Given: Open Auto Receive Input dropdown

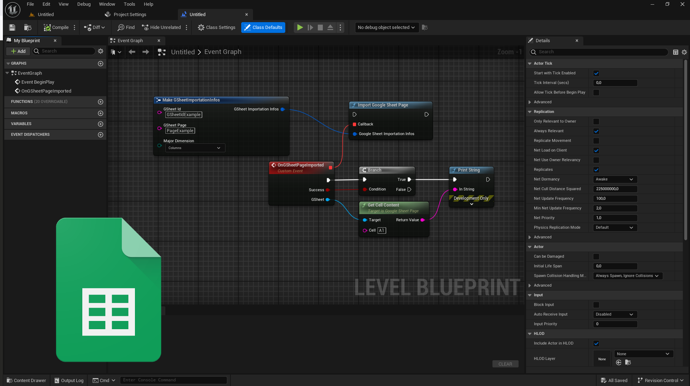Looking at the screenshot, I should click(x=615, y=315).
